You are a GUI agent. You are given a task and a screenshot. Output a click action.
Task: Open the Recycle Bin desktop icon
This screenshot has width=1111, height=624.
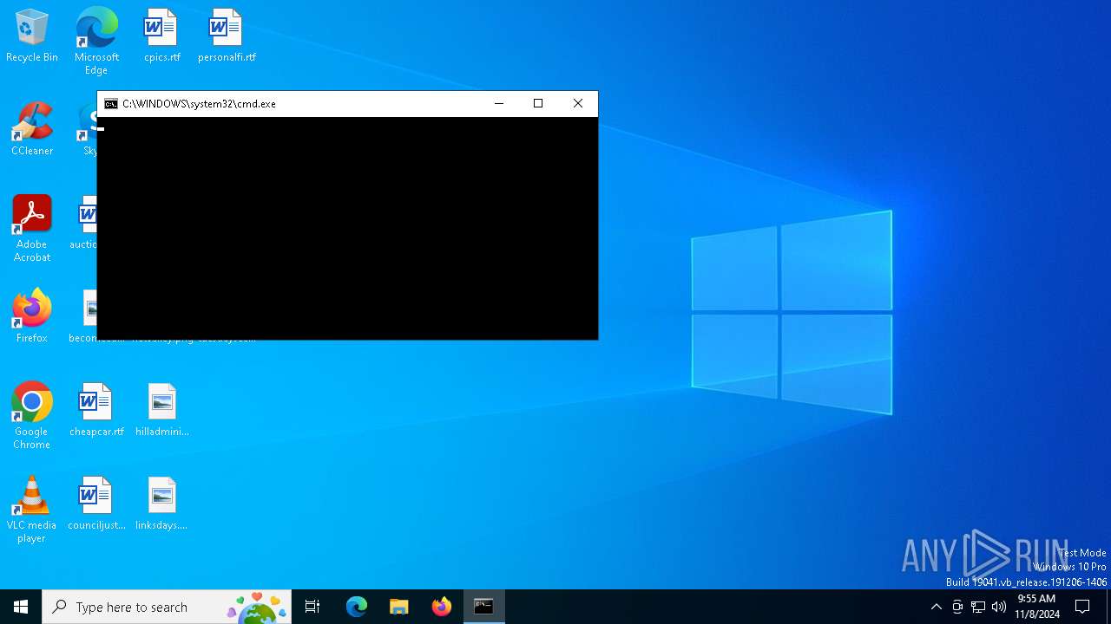[32, 36]
